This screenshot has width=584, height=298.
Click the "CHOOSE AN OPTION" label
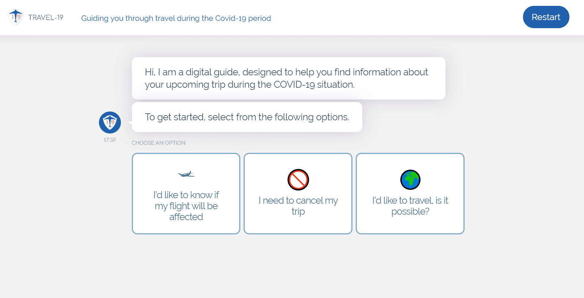[159, 143]
